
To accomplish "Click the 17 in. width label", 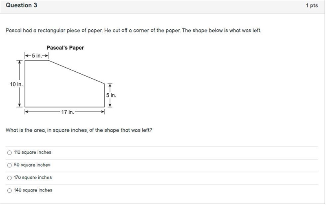I will [68, 112].
